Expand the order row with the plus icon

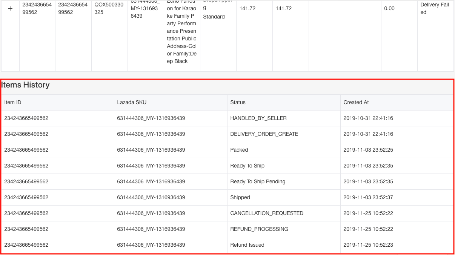point(10,9)
